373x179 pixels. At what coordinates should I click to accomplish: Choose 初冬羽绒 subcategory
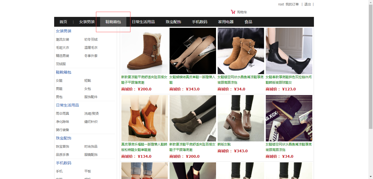pyautogui.click(x=91, y=40)
